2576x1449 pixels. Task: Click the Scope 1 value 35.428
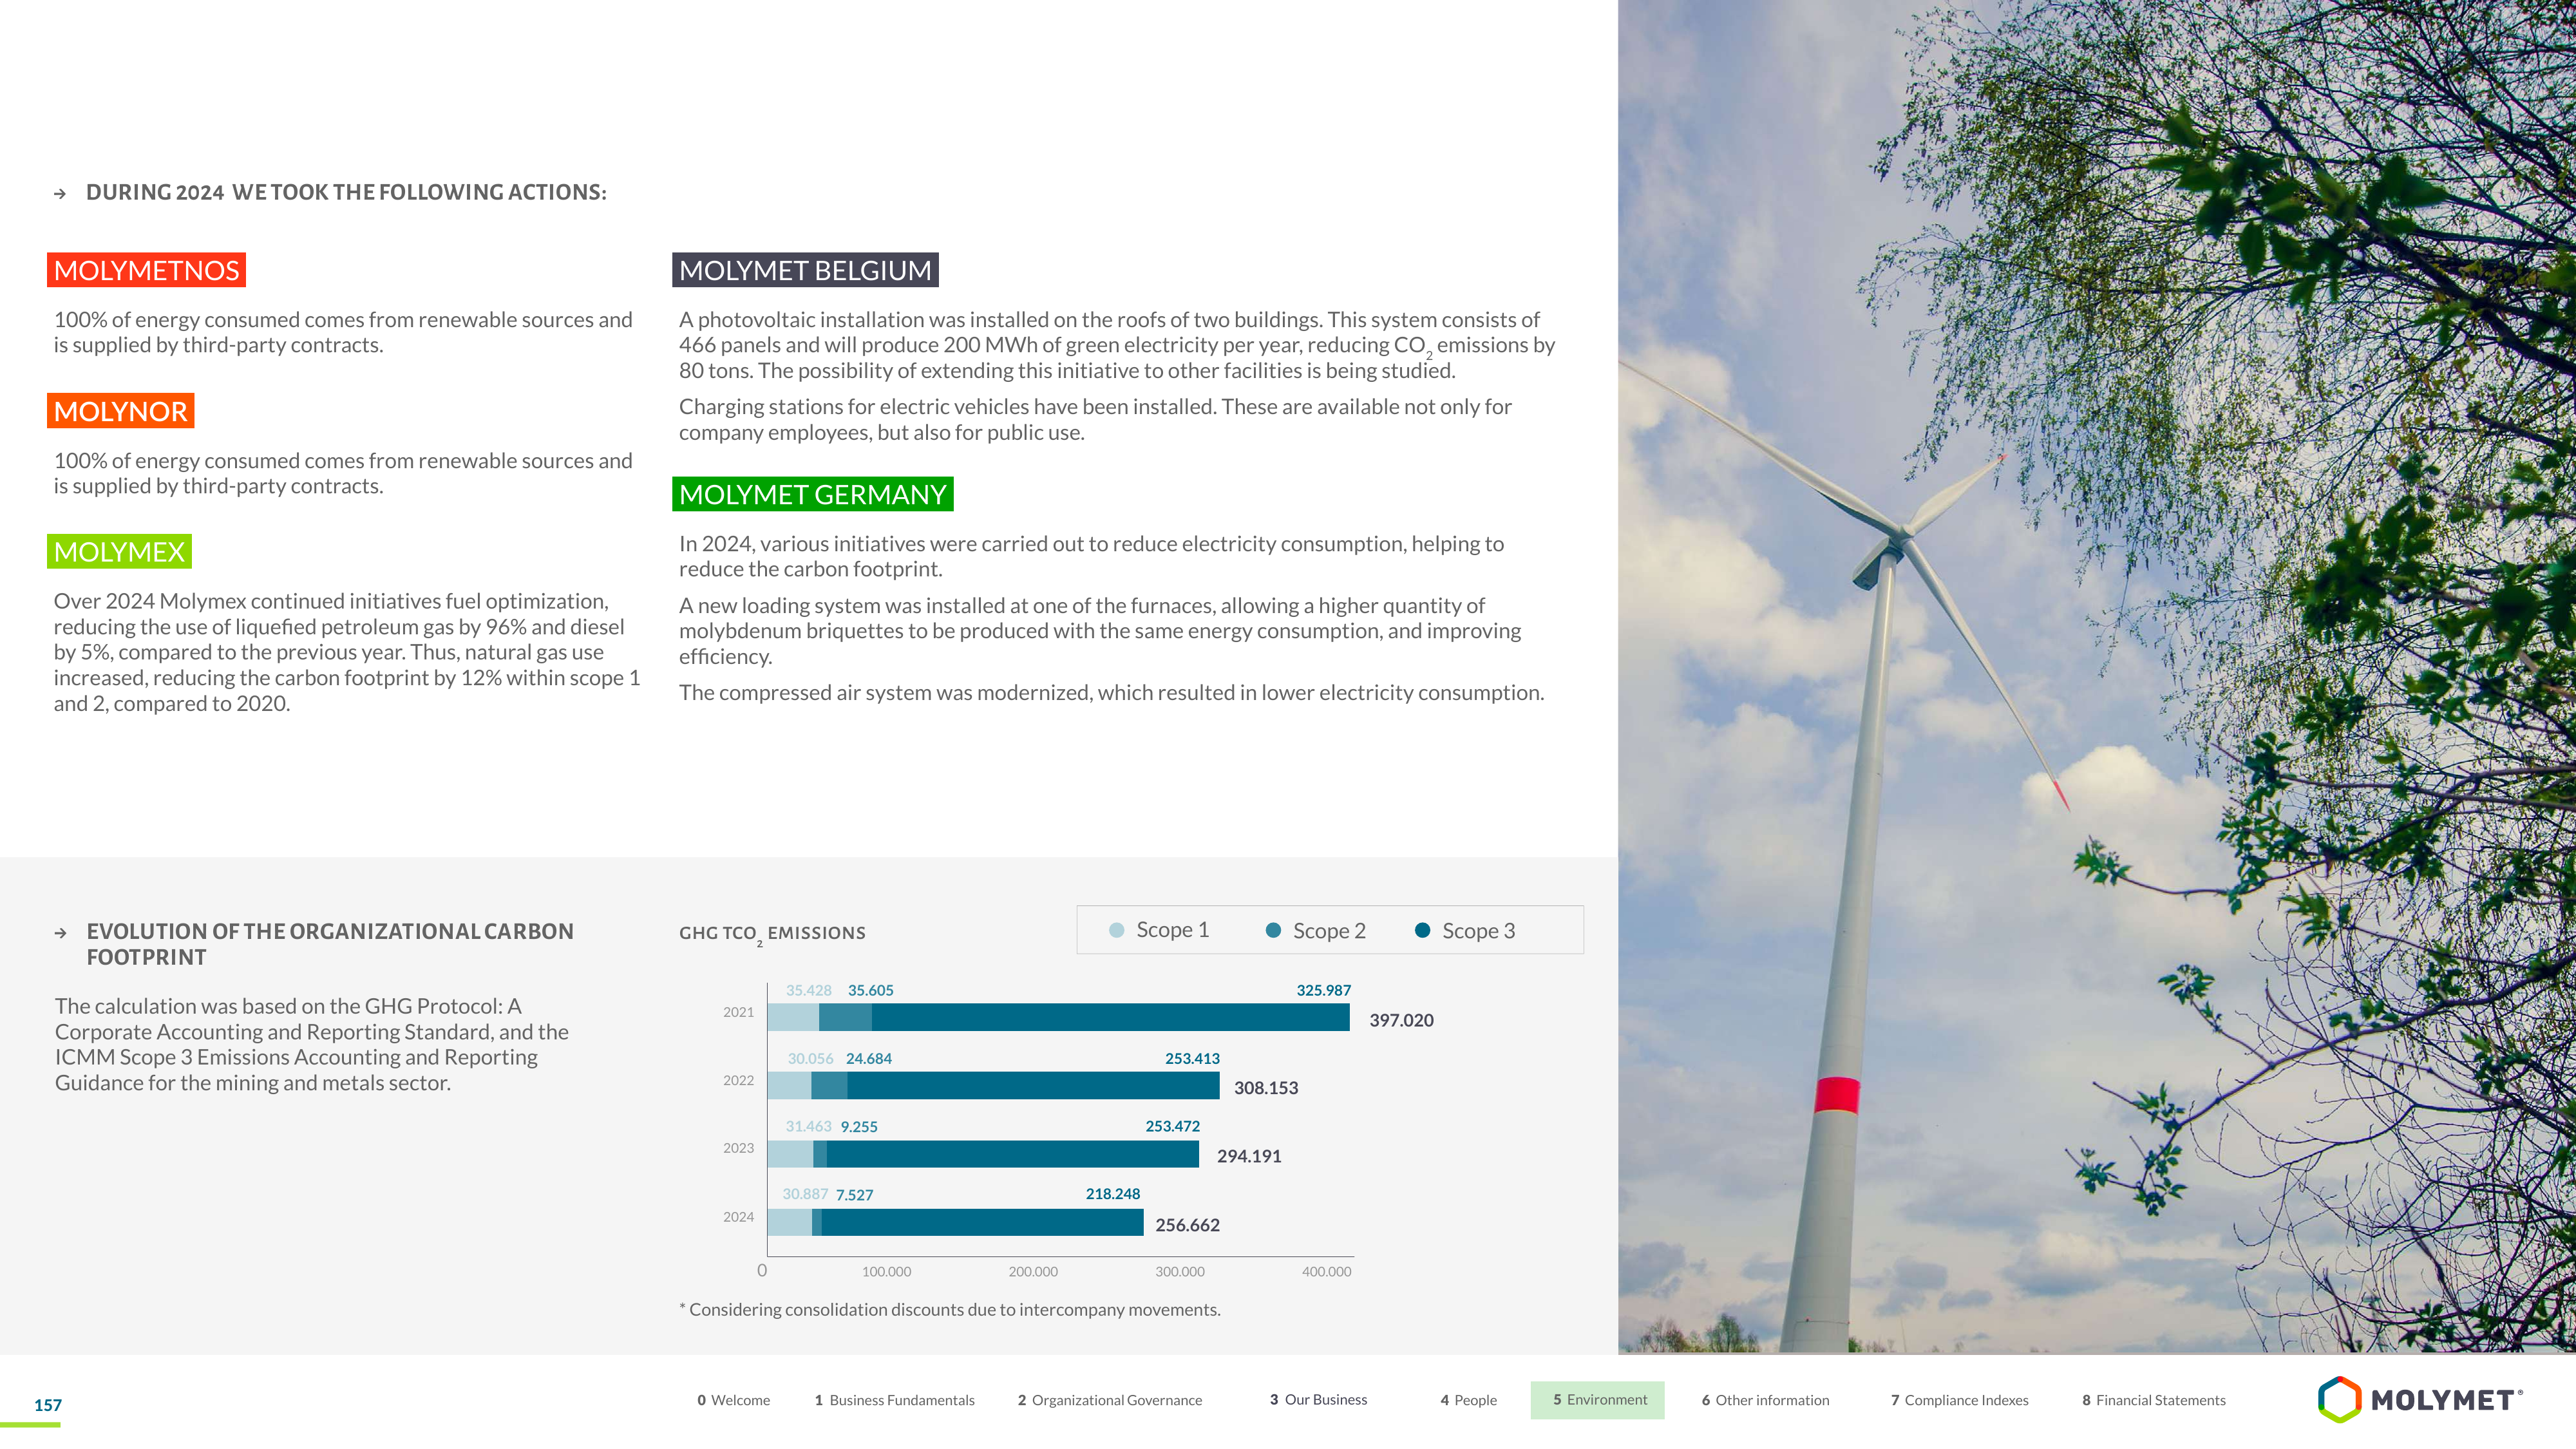tap(808, 990)
